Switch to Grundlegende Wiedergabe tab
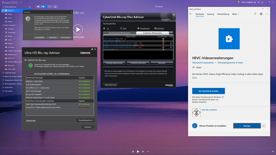This screenshot has height=155, width=276. tap(119, 33)
